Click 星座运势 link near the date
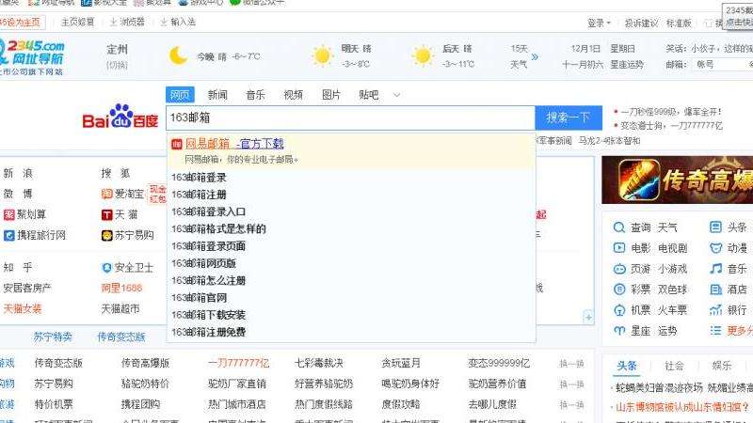753x423 pixels. coord(627,64)
